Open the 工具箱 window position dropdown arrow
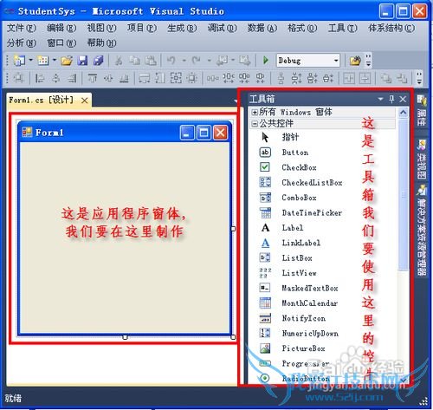 pyautogui.click(x=381, y=99)
